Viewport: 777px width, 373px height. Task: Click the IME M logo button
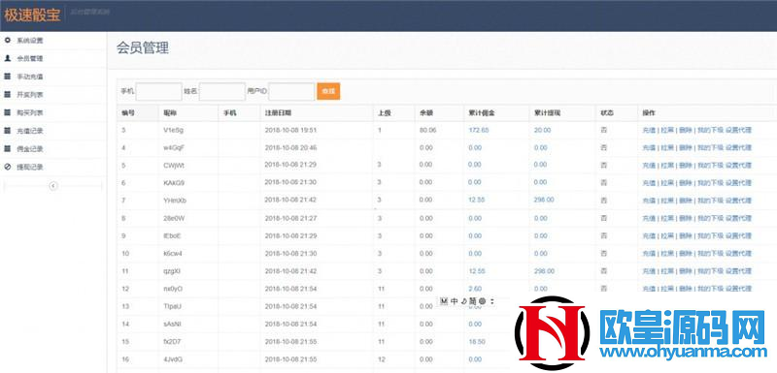click(x=444, y=301)
